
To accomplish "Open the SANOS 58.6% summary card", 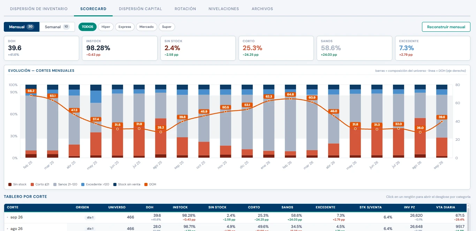I will 354,48.
